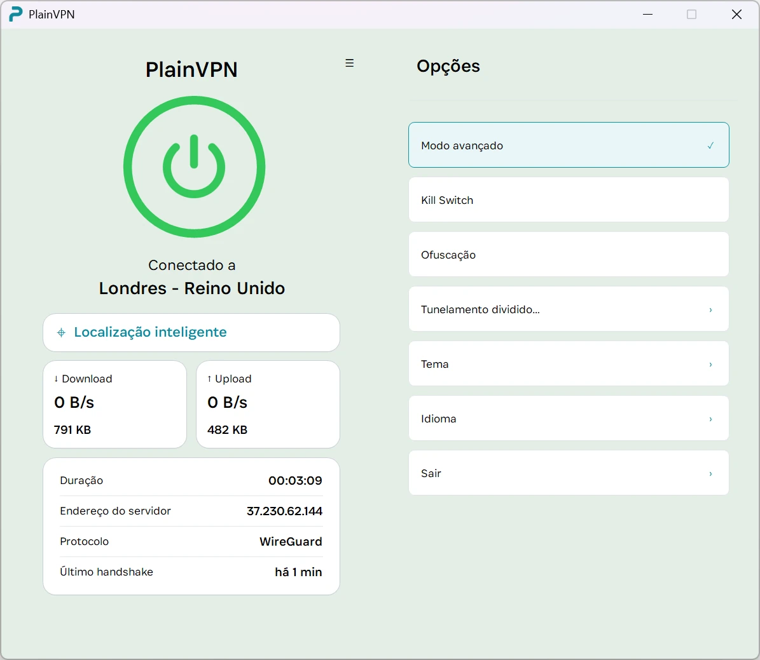Screen dimensions: 760x660
Task: Click the checkmark on Modo avançado
Action: tap(710, 145)
